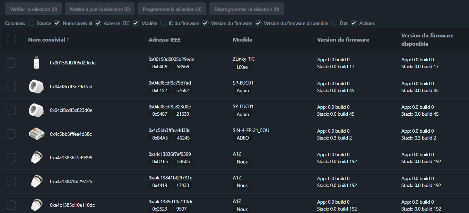This screenshot has height=213, width=469.
Task: Click plug image for 0x04cf8cdf3c823d0e
Action: coord(36,110)
